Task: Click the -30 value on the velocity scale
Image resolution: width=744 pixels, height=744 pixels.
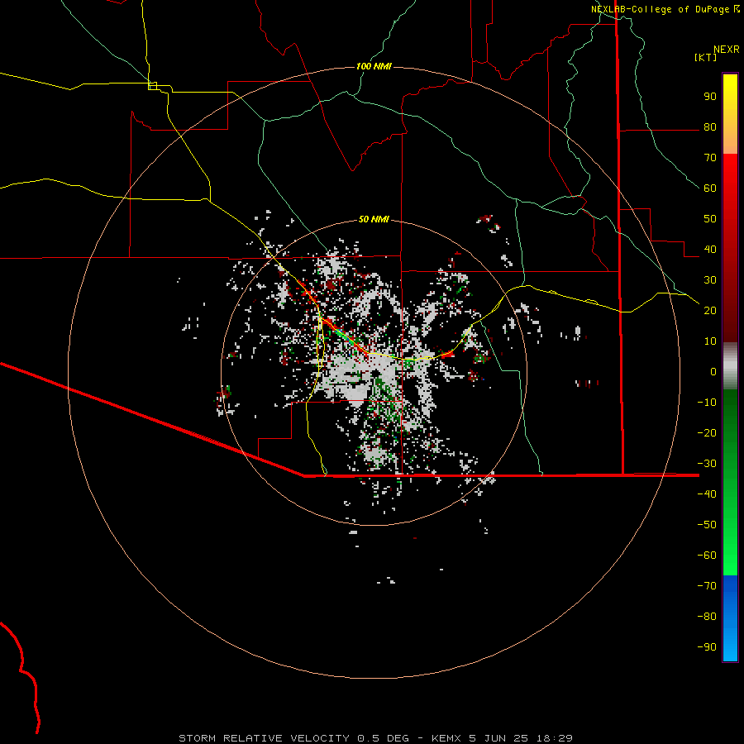Action: coord(707,463)
